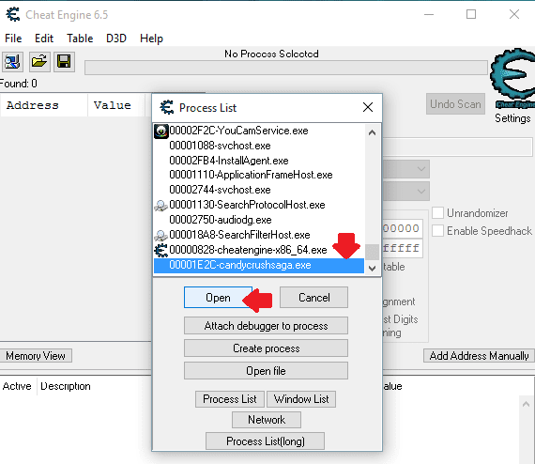Select 000018A8-SearchFilterHost.exe process
This screenshot has height=464, width=535.
click(x=259, y=235)
